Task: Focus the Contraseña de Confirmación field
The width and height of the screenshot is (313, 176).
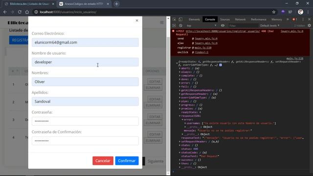Action: point(85,141)
